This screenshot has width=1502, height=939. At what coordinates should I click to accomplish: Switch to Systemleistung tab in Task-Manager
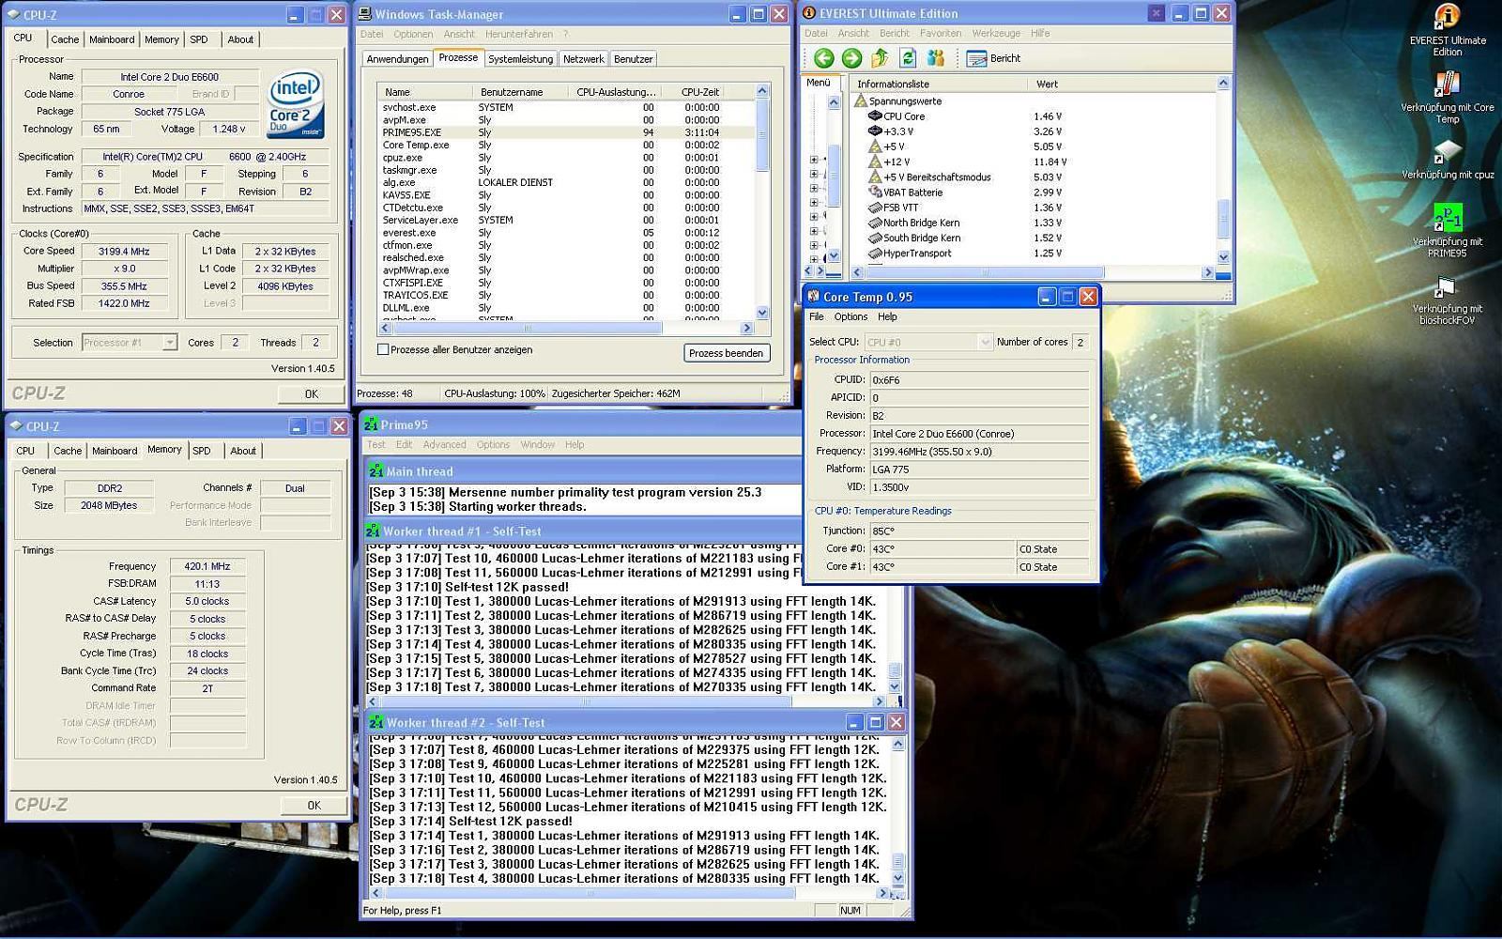click(521, 59)
